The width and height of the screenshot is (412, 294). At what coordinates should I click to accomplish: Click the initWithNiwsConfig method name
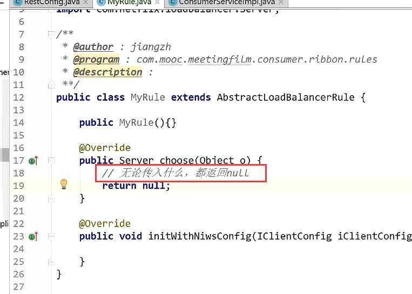200,236
